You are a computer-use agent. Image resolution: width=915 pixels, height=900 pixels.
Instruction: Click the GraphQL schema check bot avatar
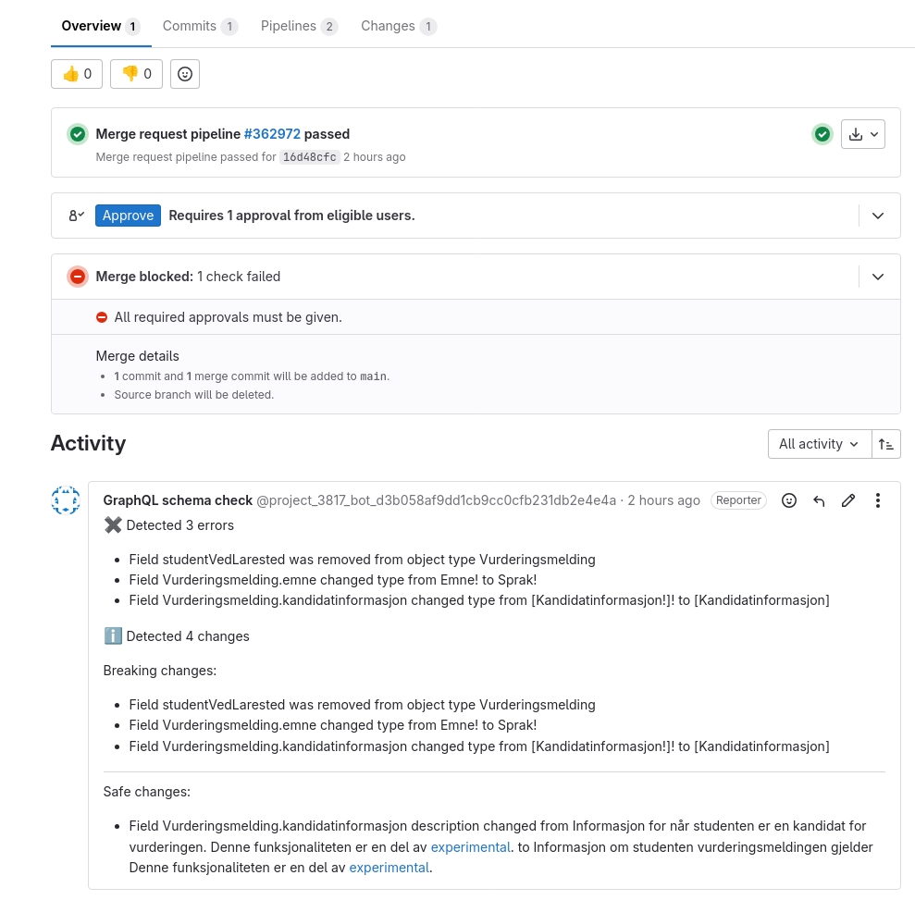pyautogui.click(x=66, y=500)
